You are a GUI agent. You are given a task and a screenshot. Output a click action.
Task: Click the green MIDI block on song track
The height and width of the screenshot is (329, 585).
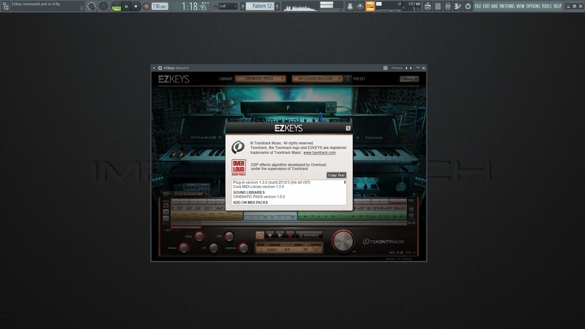352,215
